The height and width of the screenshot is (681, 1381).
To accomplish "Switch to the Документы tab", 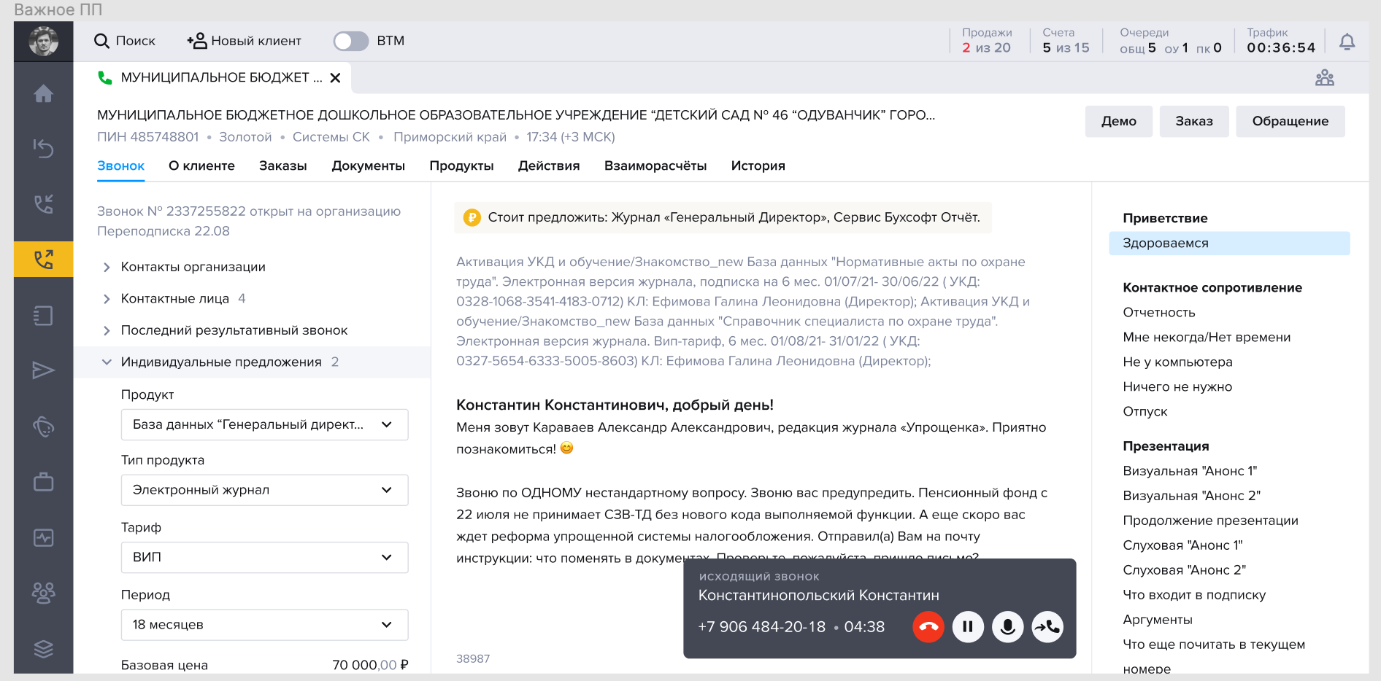I will click(x=368, y=166).
